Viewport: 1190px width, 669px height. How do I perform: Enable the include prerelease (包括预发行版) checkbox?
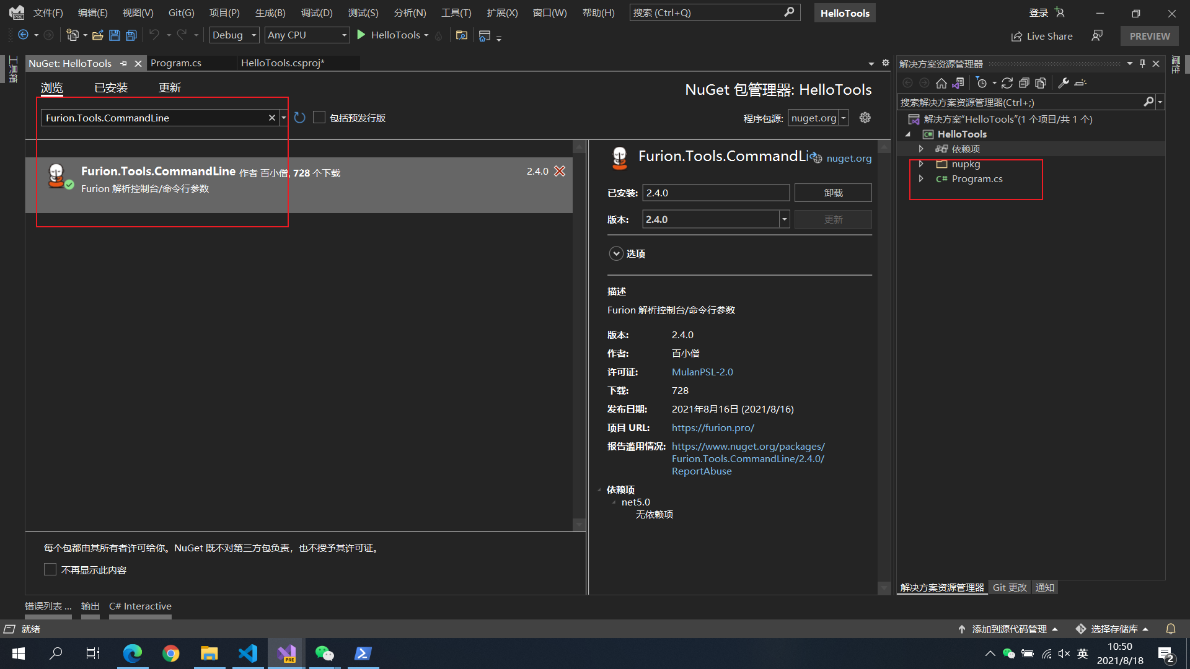(319, 118)
